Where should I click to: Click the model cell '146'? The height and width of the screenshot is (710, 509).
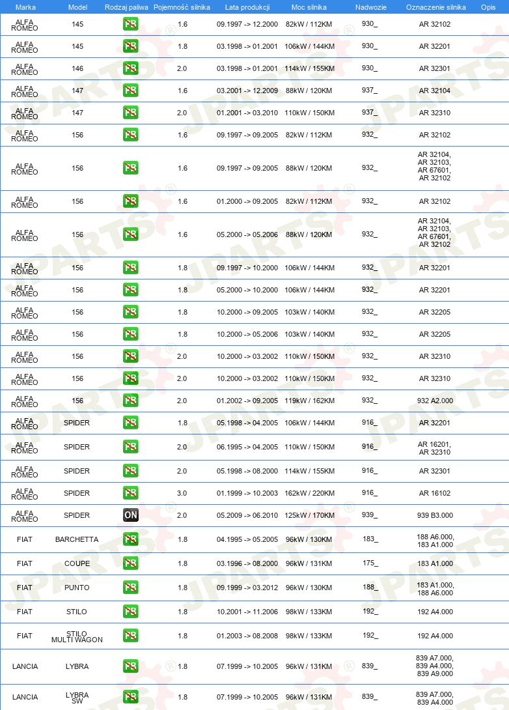click(x=77, y=68)
